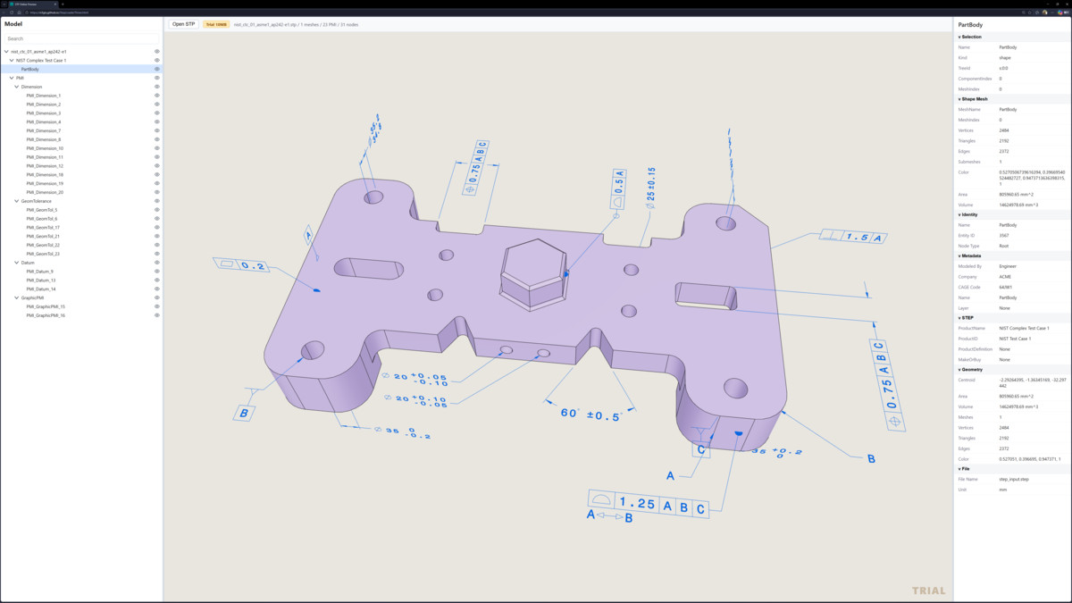This screenshot has width=1072, height=603.
Task: Open a new browser tab
Action: pyautogui.click(x=63, y=4)
